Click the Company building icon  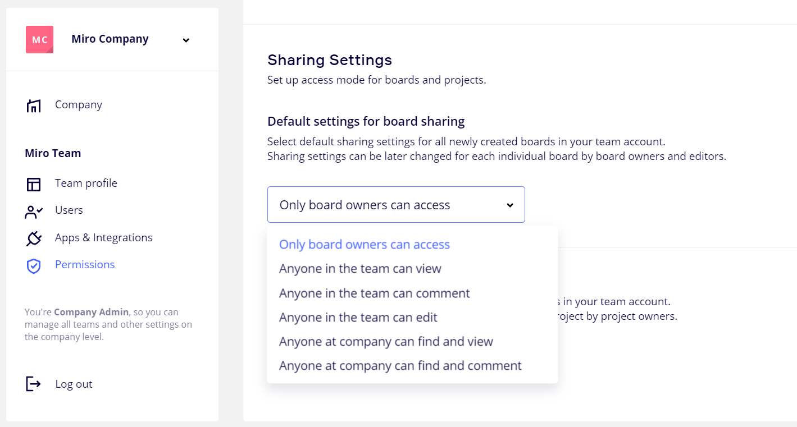click(34, 105)
